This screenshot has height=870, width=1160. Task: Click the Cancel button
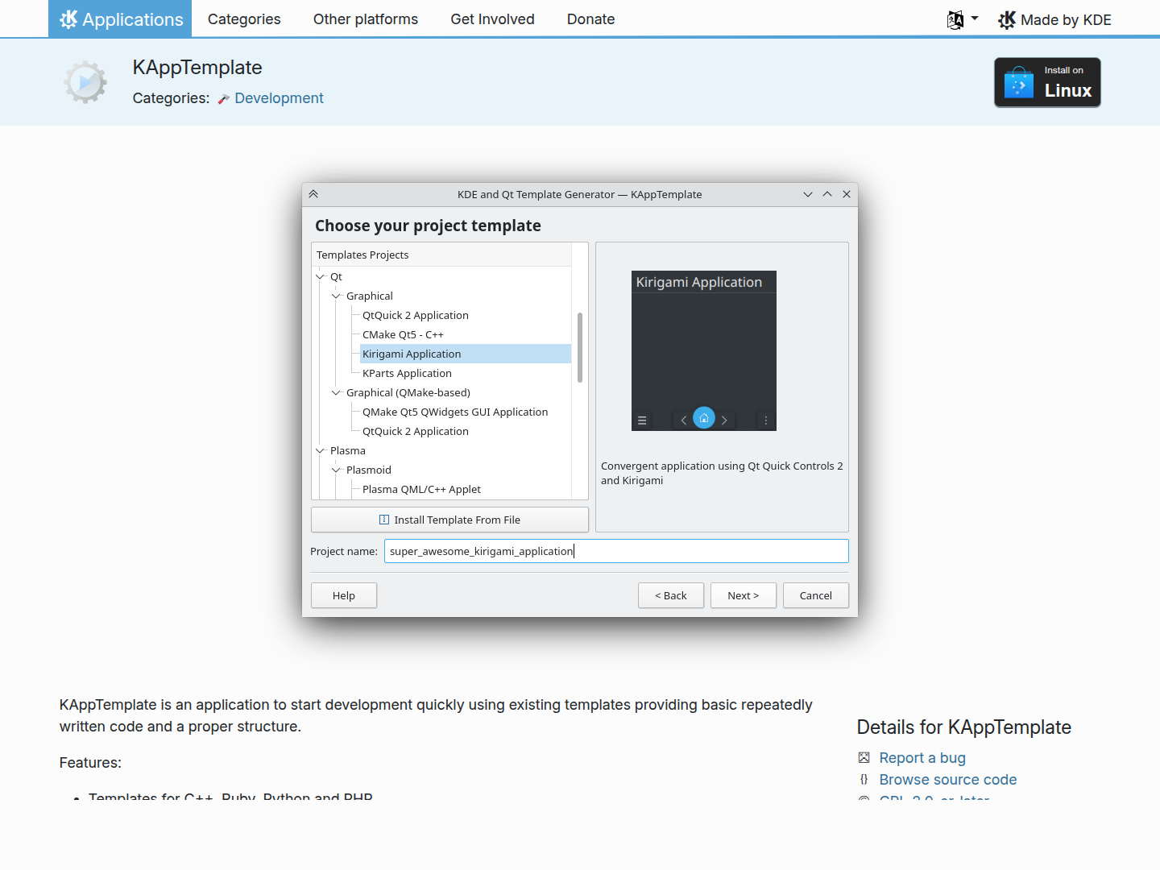click(x=816, y=595)
